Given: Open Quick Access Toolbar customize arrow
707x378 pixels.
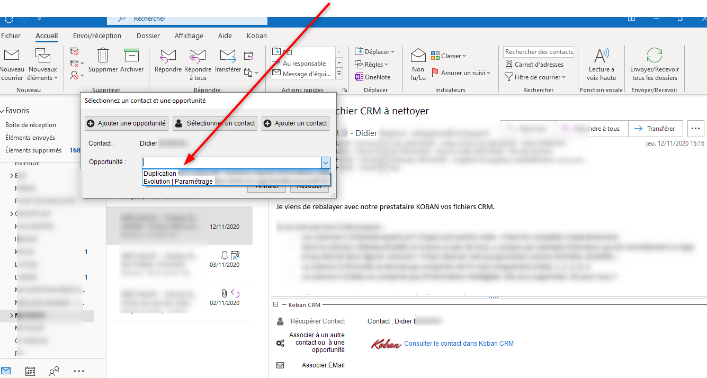Looking at the screenshot, I should coord(40,19).
